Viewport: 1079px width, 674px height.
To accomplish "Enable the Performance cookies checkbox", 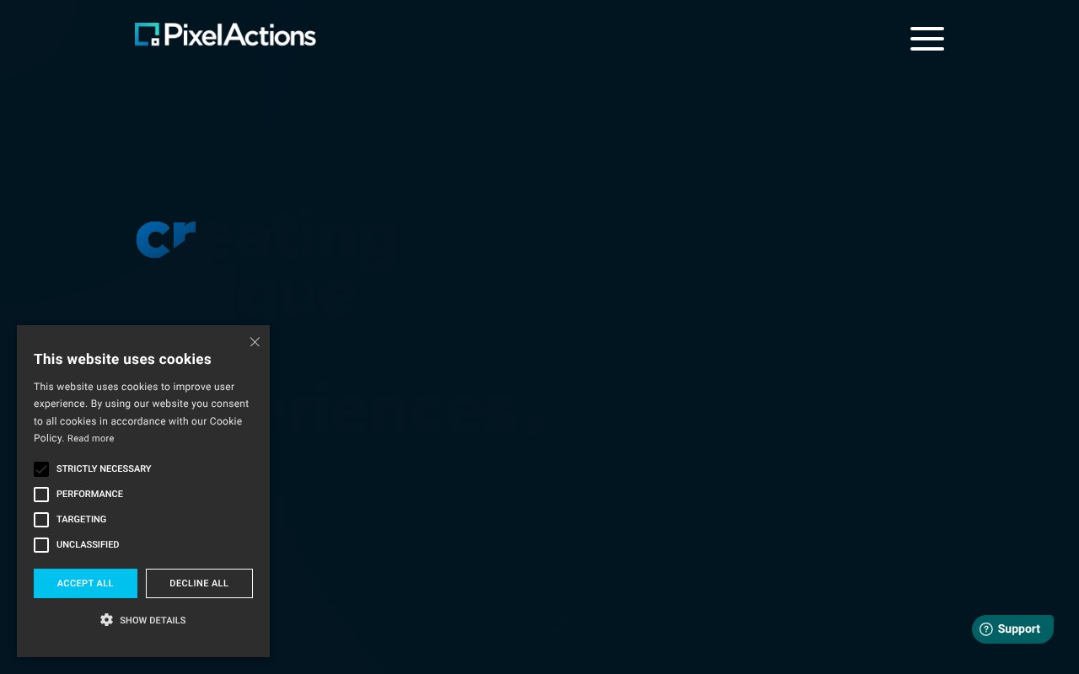I will (41, 495).
